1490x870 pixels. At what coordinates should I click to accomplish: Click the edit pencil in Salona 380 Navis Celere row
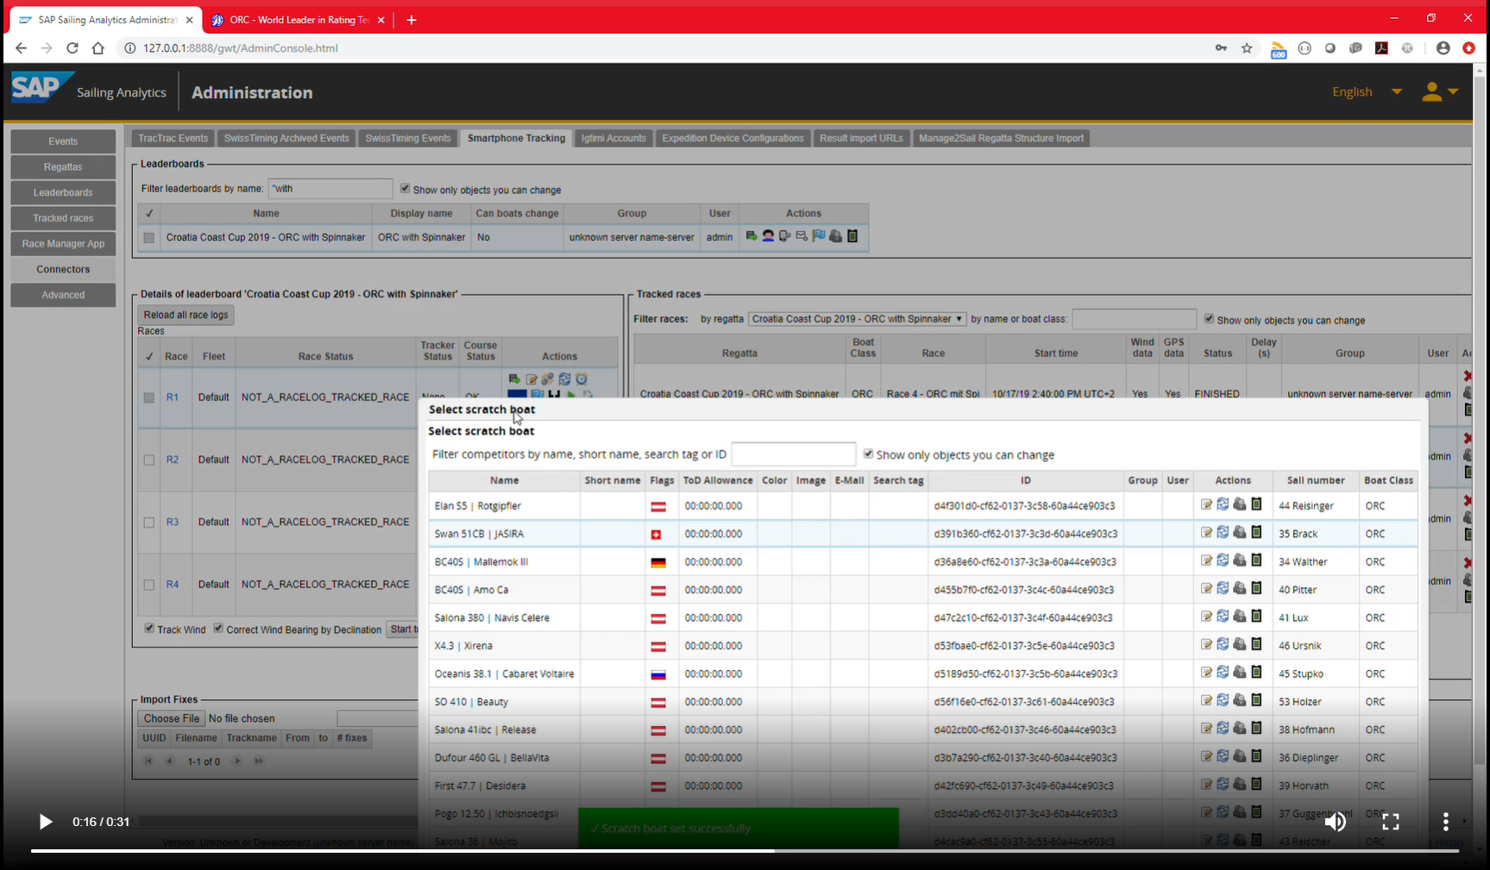[1206, 617]
